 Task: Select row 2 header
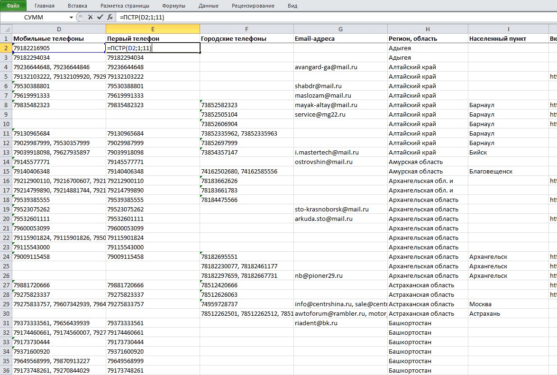click(6, 48)
